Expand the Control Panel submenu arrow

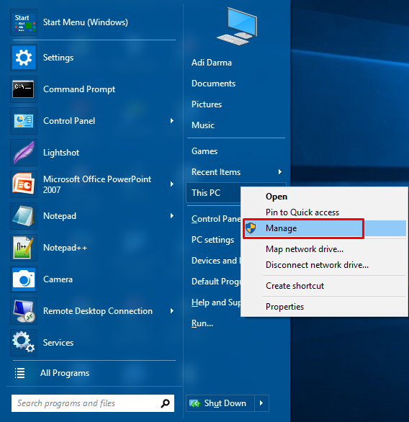[172, 121]
